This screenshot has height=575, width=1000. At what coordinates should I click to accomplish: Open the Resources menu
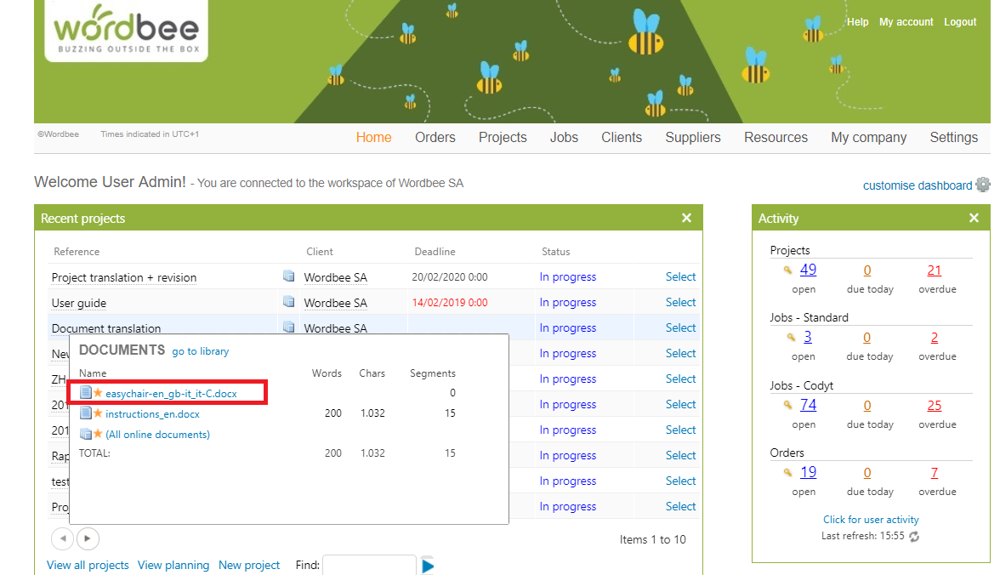(776, 137)
